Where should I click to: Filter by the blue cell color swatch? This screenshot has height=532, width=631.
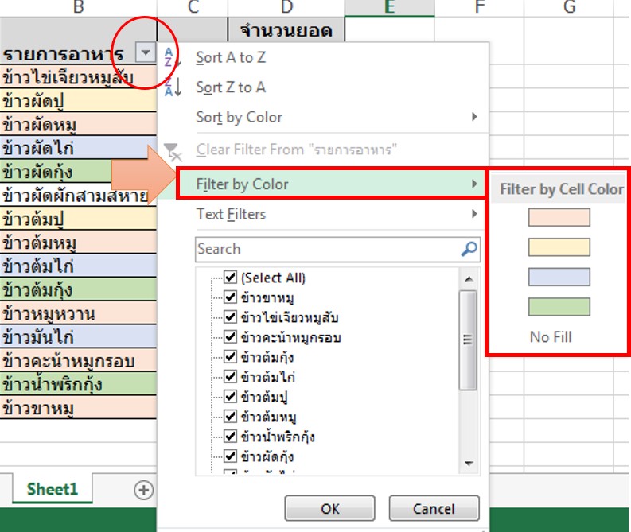coord(559,277)
